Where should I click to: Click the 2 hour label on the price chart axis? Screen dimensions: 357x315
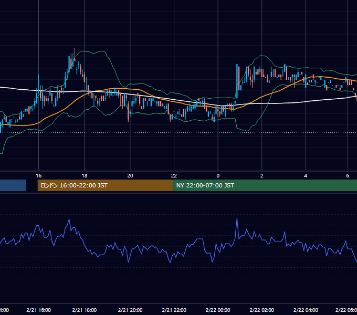261,176
